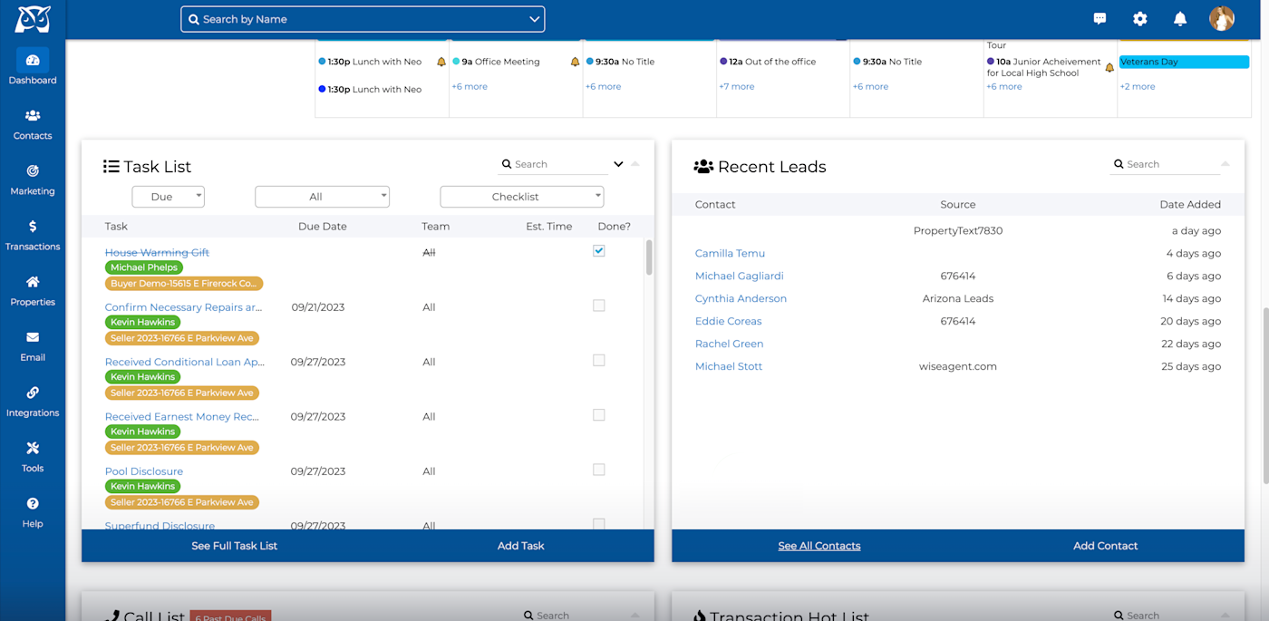
Task: Uncheck the House Warming Gift task
Action: click(599, 251)
